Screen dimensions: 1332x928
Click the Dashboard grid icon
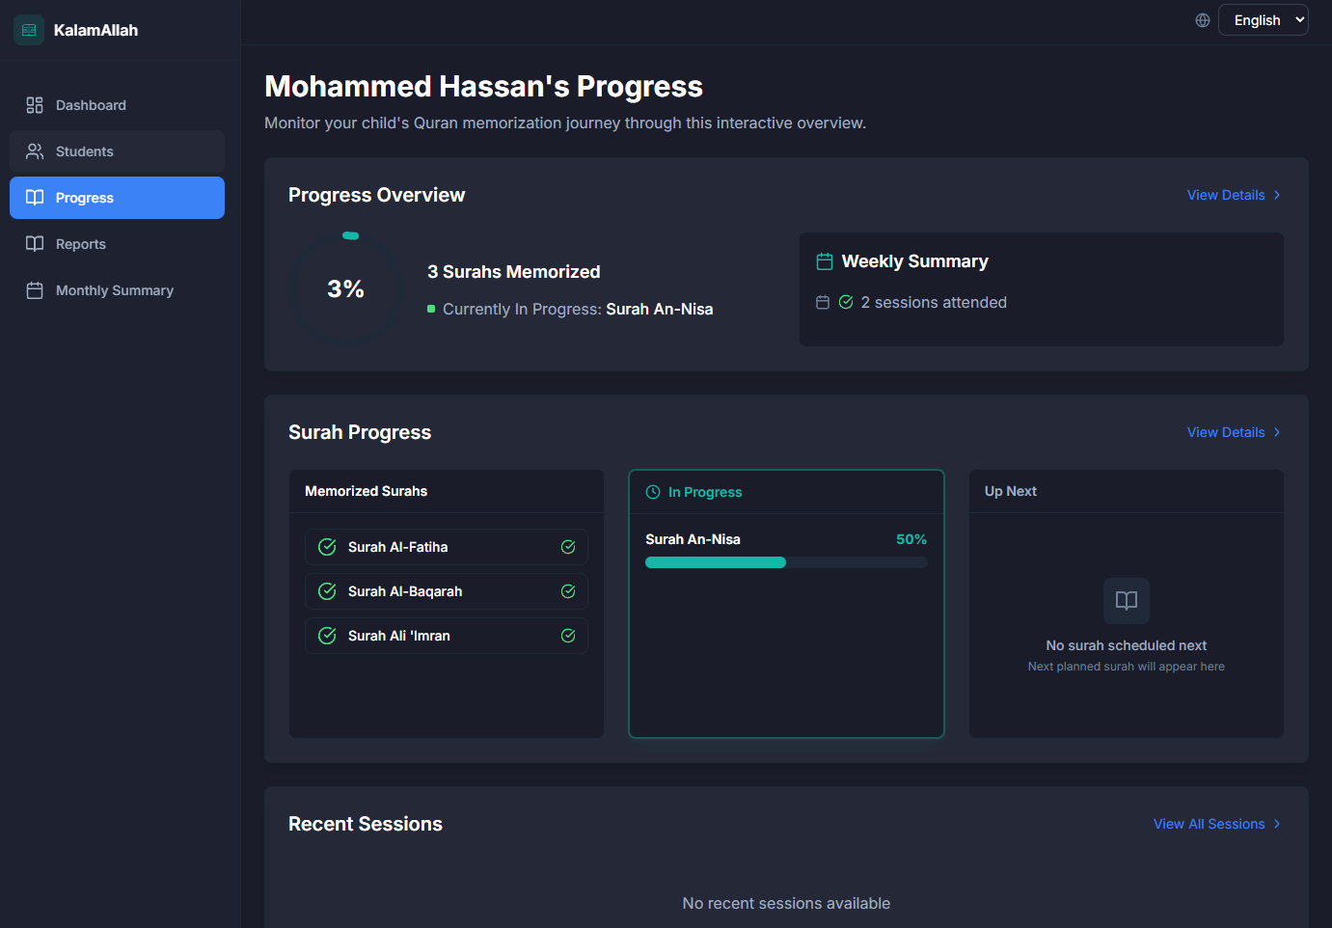coord(35,105)
